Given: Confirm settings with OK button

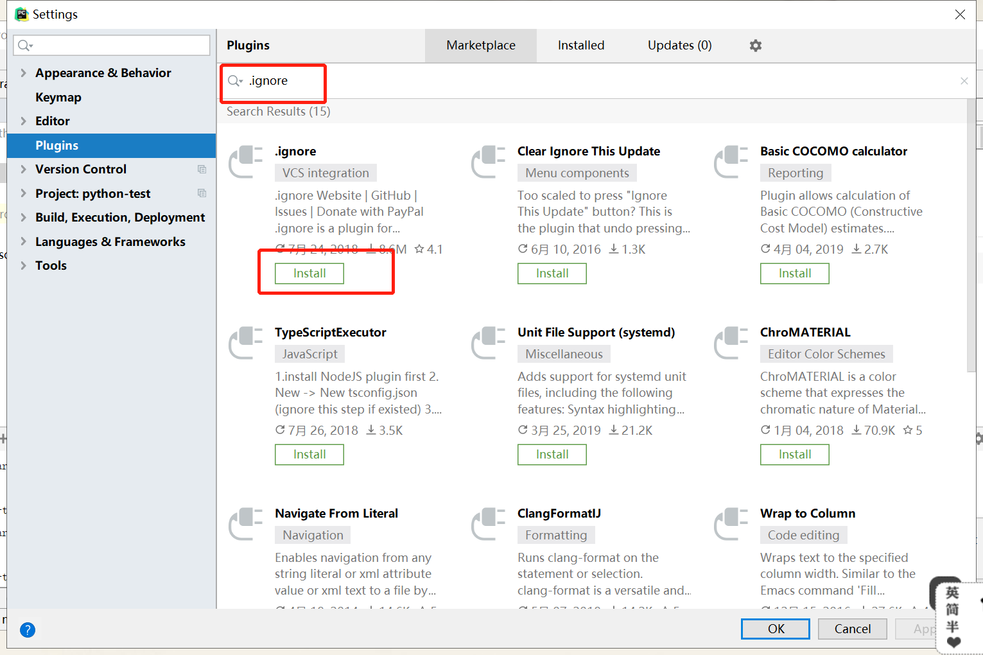Looking at the screenshot, I should pos(776,629).
